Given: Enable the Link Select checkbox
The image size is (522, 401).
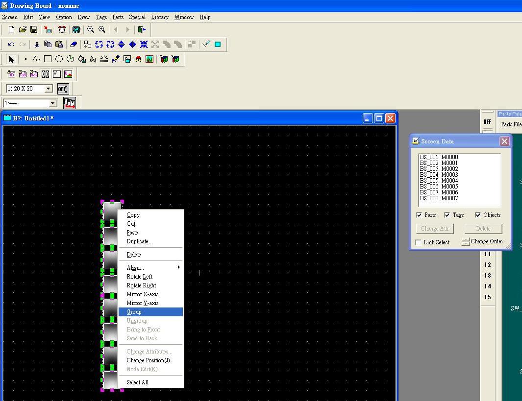Looking at the screenshot, I should pos(419,242).
